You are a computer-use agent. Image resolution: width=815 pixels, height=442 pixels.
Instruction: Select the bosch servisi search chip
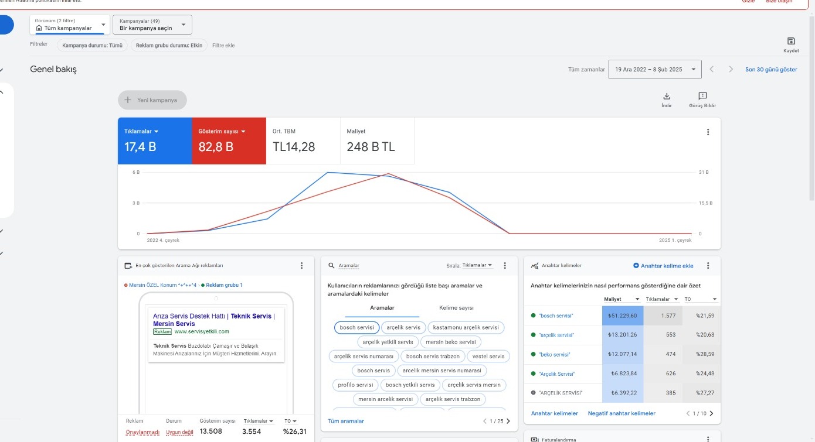point(356,327)
